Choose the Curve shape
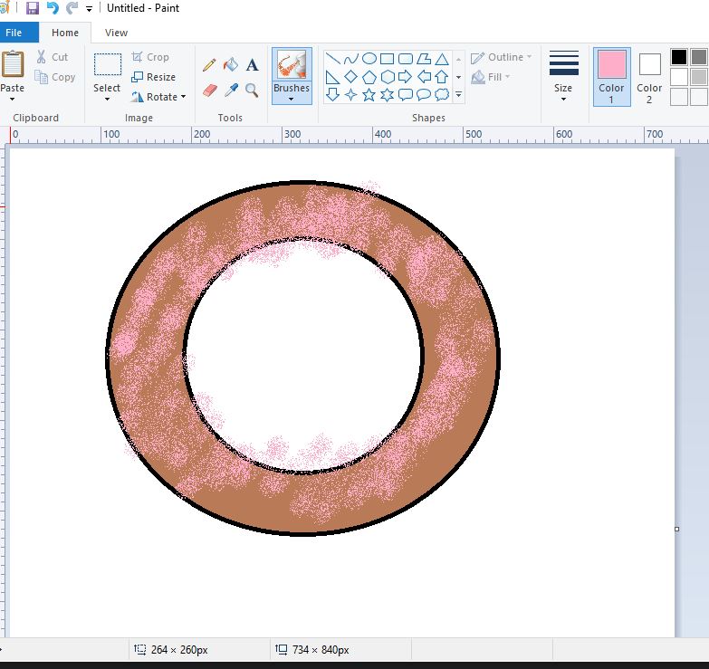Image resolution: width=709 pixels, height=669 pixels. 351,59
